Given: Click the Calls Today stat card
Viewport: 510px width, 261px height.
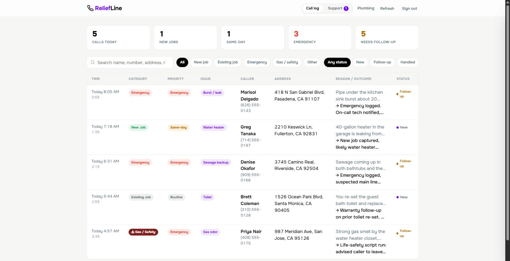Looking at the screenshot, I should (118, 37).
